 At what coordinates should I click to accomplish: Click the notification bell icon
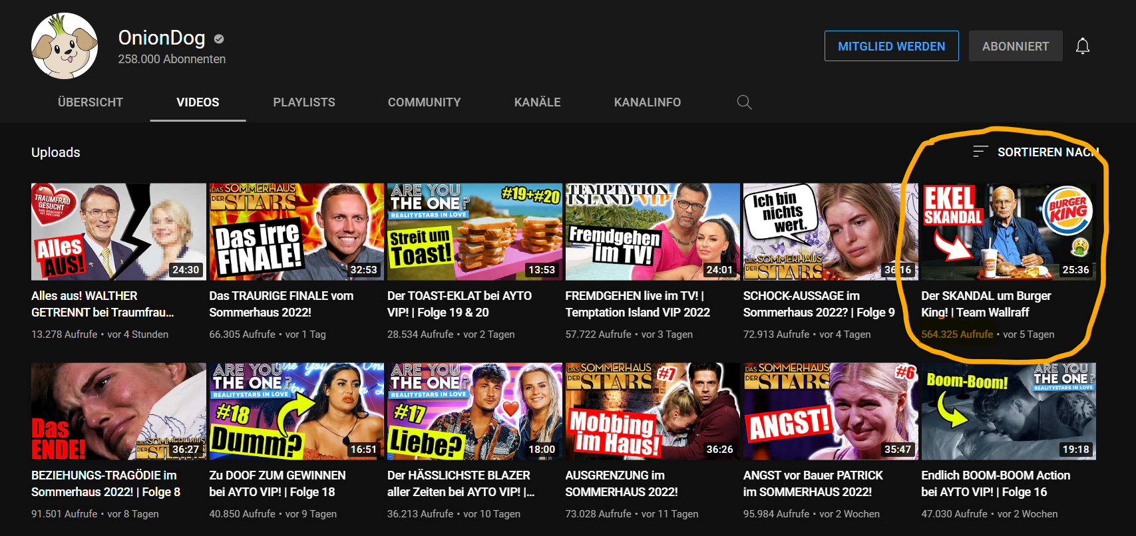[x=1082, y=46]
